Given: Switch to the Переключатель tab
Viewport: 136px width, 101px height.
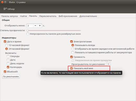Looking at the screenshot, I should pyautogui.click(x=48, y=16).
